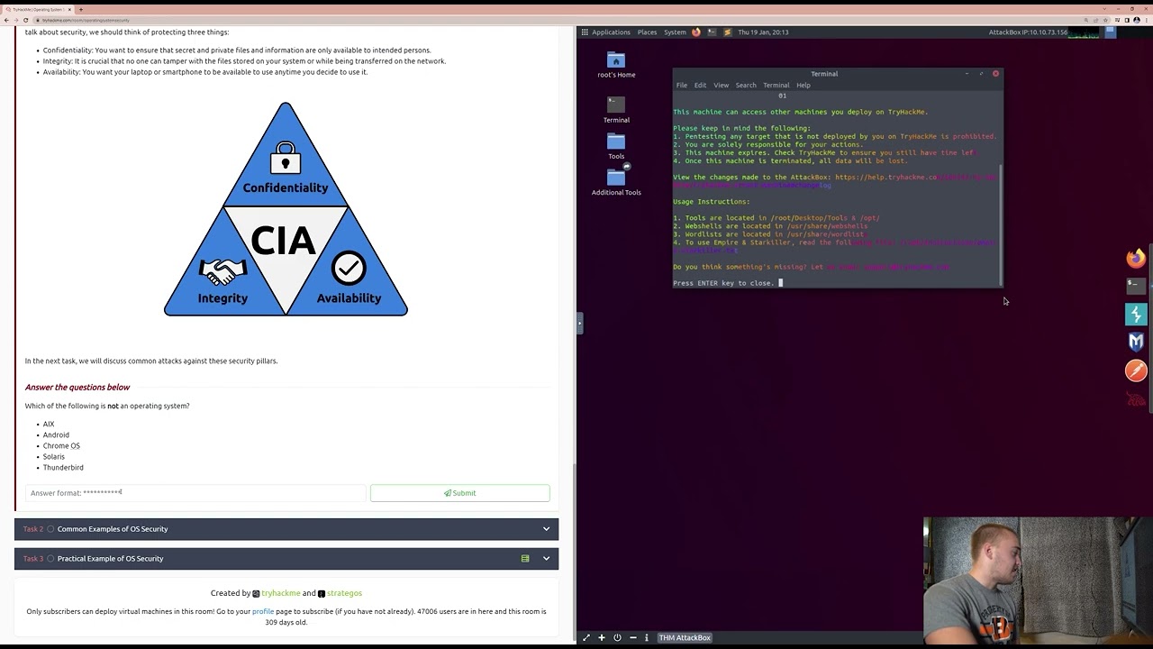The width and height of the screenshot is (1153, 649).
Task: Open Firefox from the right dock
Action: (1136, 259)
